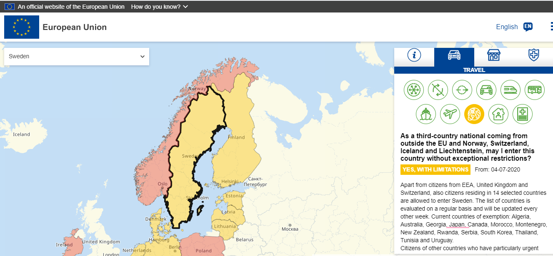553x256 pixels.
Task: Switch to the general information tab
Action: [x=414, y=55]
